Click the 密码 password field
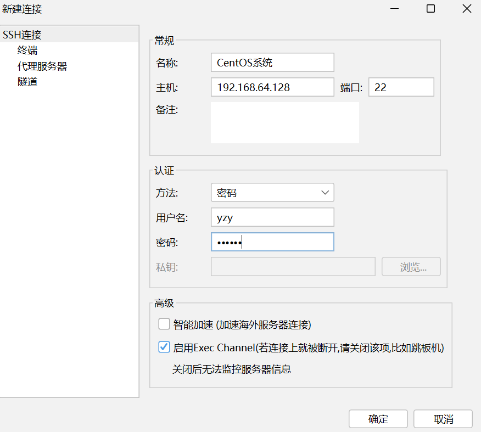The image size is (481, 432). coord(272,242)
